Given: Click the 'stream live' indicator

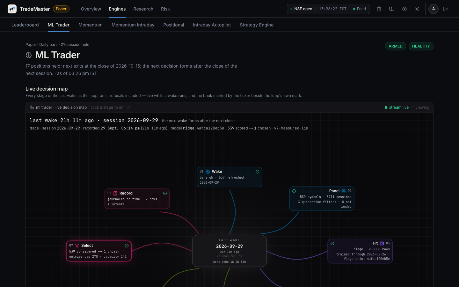Looking at the screenshot, I should [x=397, y=107].
